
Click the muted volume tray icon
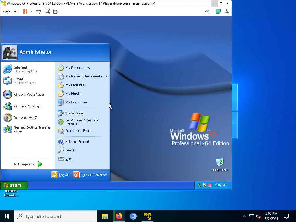pyautogui.click(x=258, y=216)
